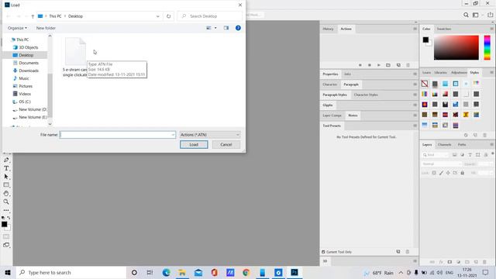Click the Load button in the dialog

pyautogui.click(x=194, y=145)
